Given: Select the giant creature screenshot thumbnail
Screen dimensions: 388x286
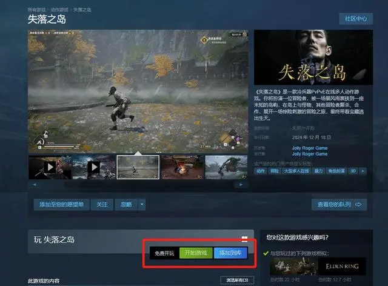Looking at the screenshot, I should point(226,167).
